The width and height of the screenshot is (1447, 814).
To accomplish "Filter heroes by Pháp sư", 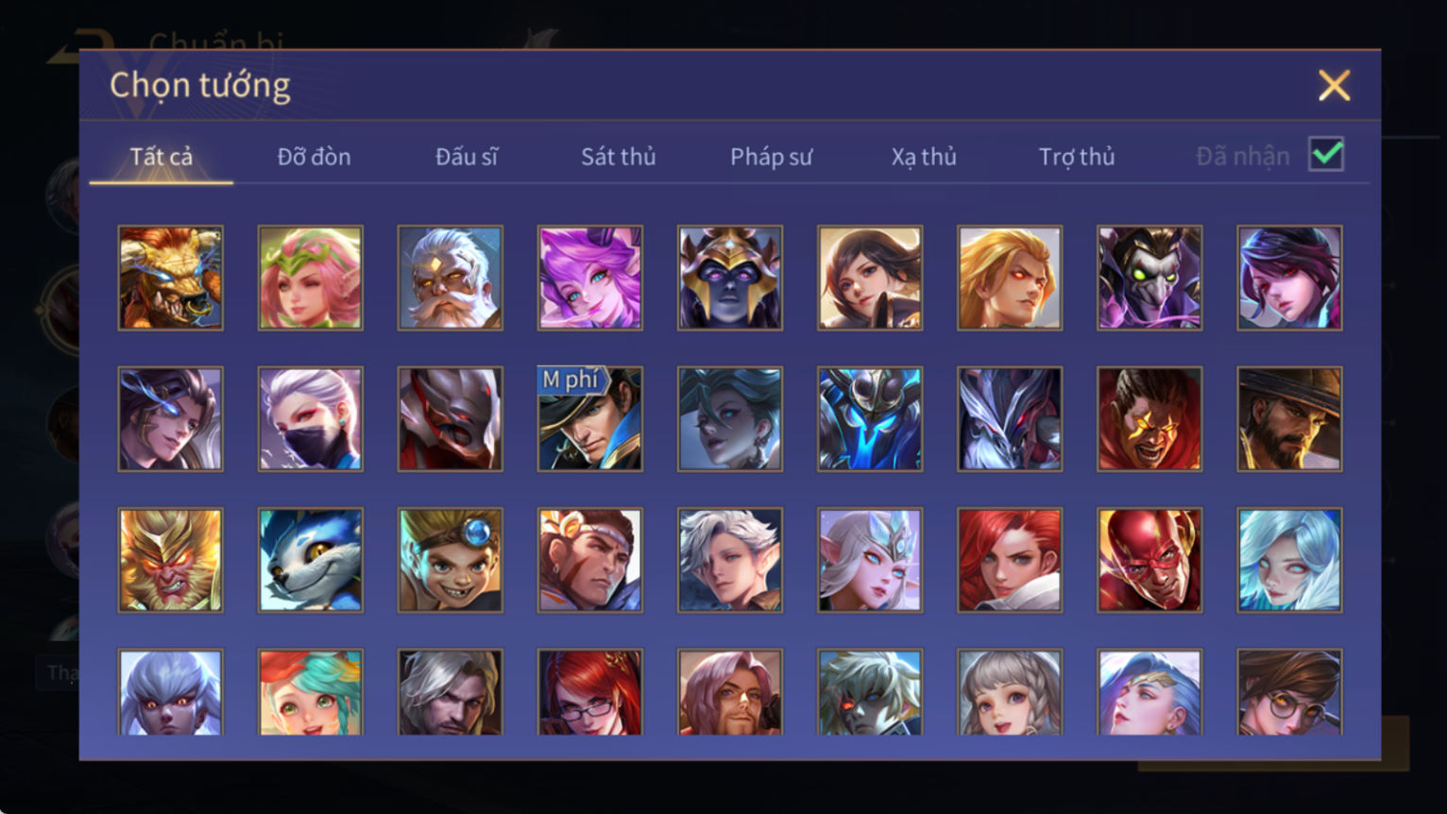I will click(771, 157).
